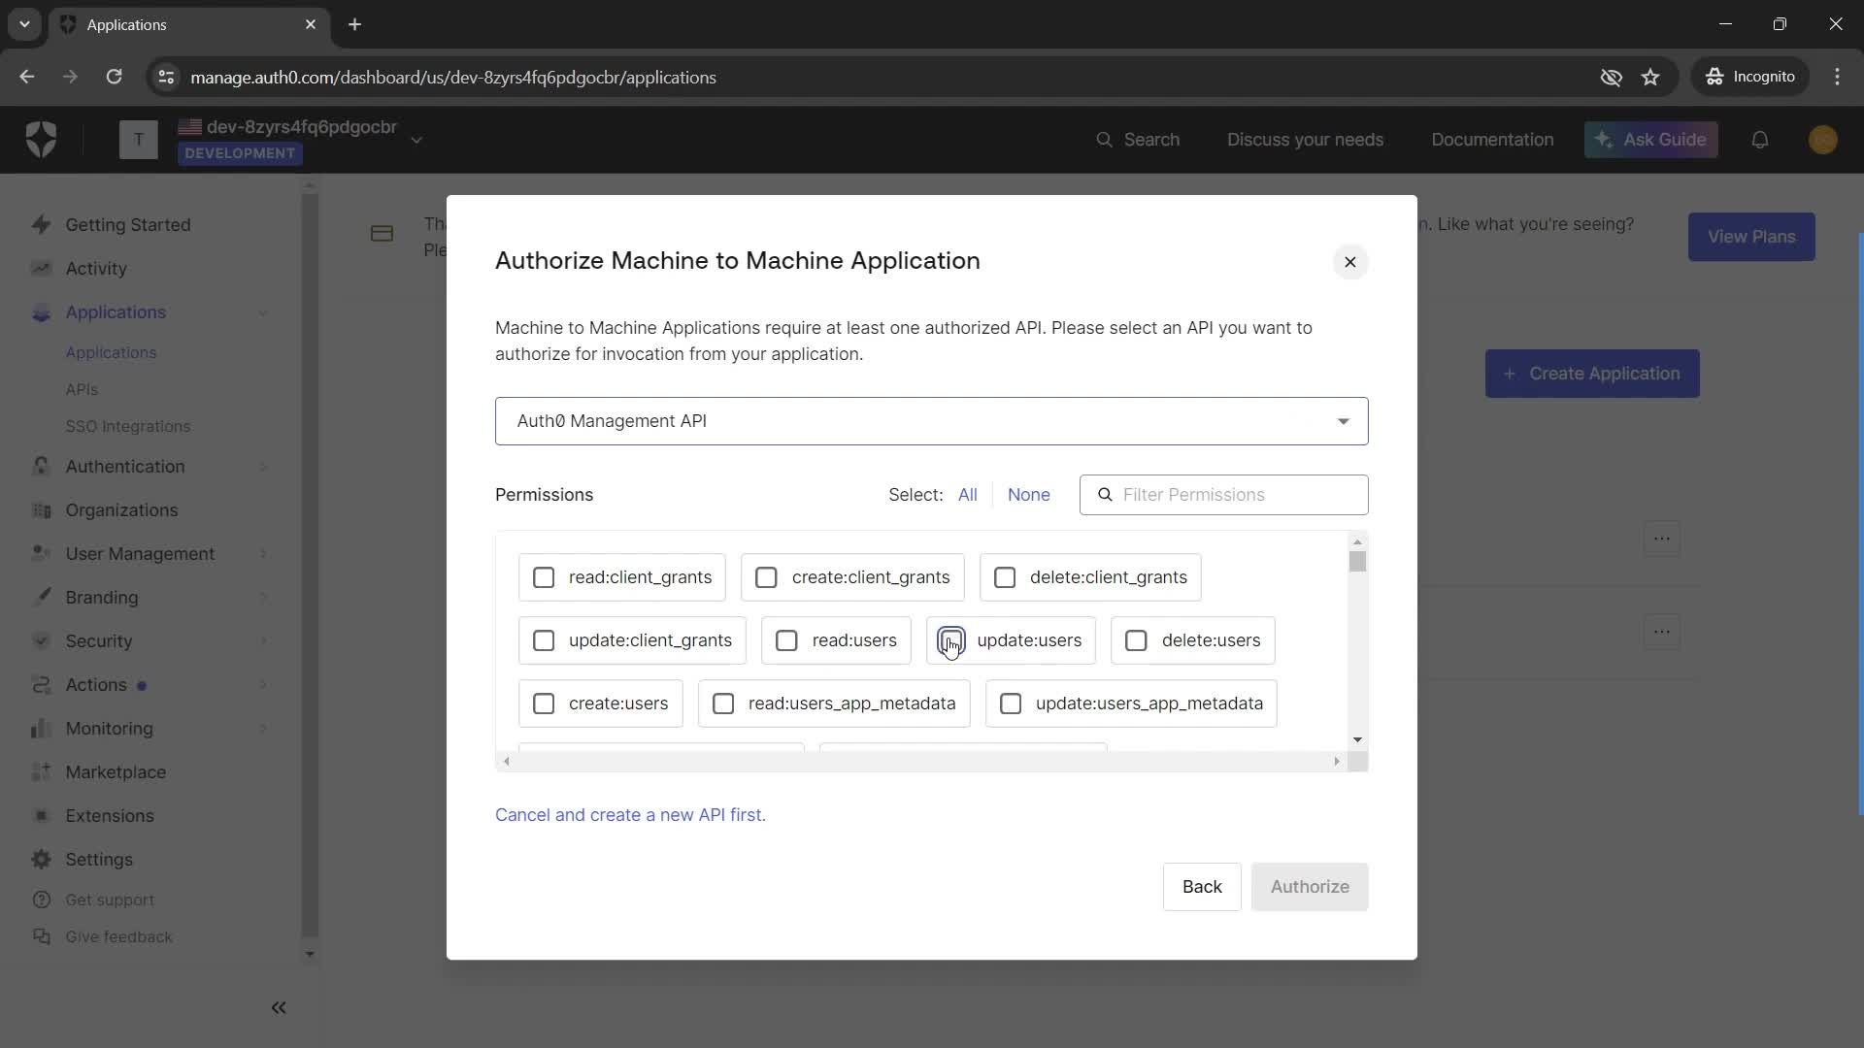Check create:client_grants permission

pos(766,578)
